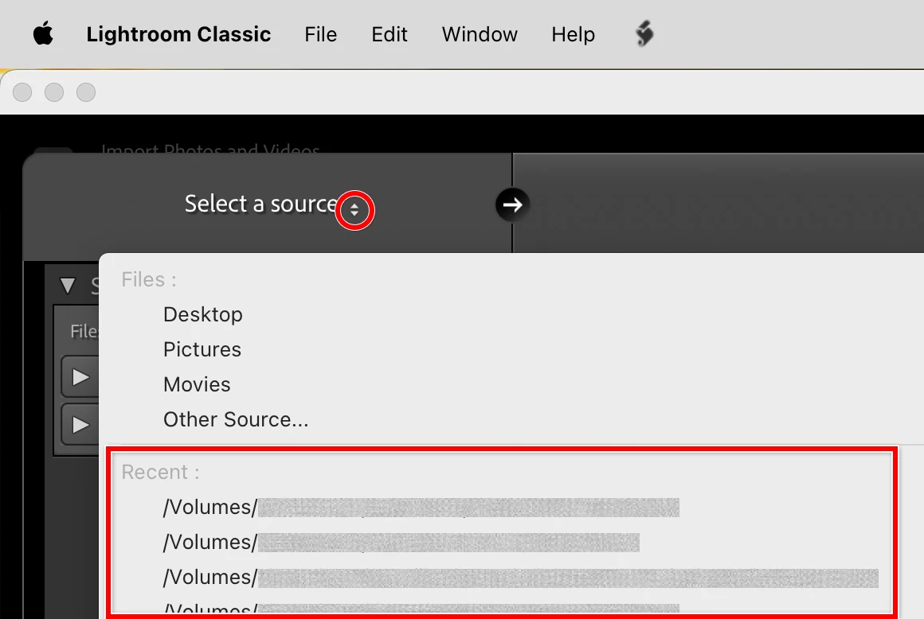Select Other Source... from the list
This screenshot has height=619, width=924.
point(236,419)
